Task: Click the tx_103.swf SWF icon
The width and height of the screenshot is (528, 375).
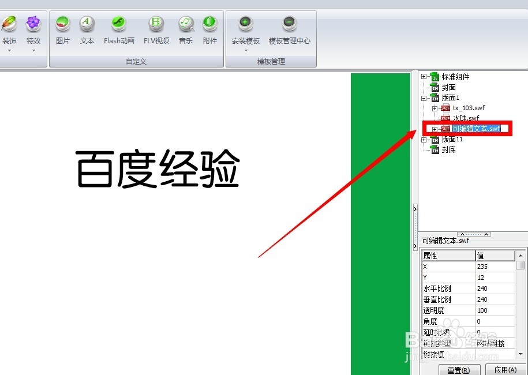Action: [445, 108]
